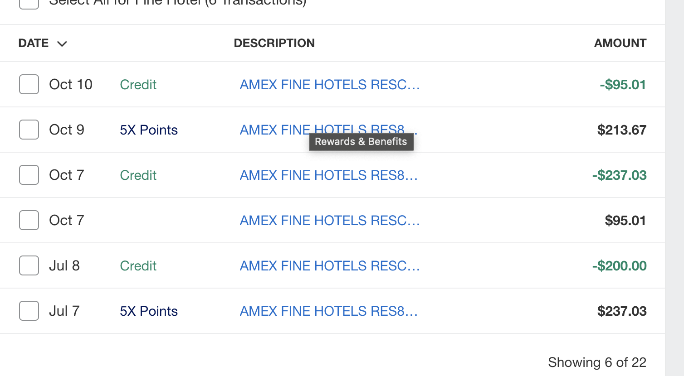The width and height of the screenshot is (684, 376).
Task: Check the Oct 7 $95.01 charge checkbox
Action: click(29, 220)
